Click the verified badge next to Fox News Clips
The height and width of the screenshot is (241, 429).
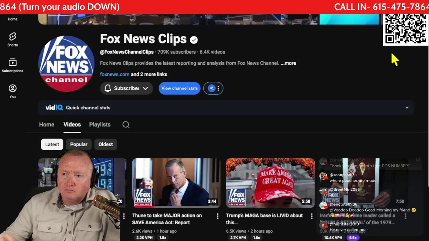pyautogui.click(x=194, y=40)
